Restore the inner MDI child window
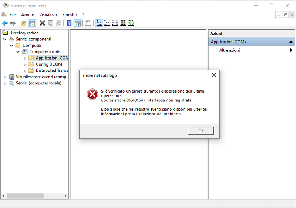Screen dimensions: 296x208 pyautogui.click(x=285, y=15)
